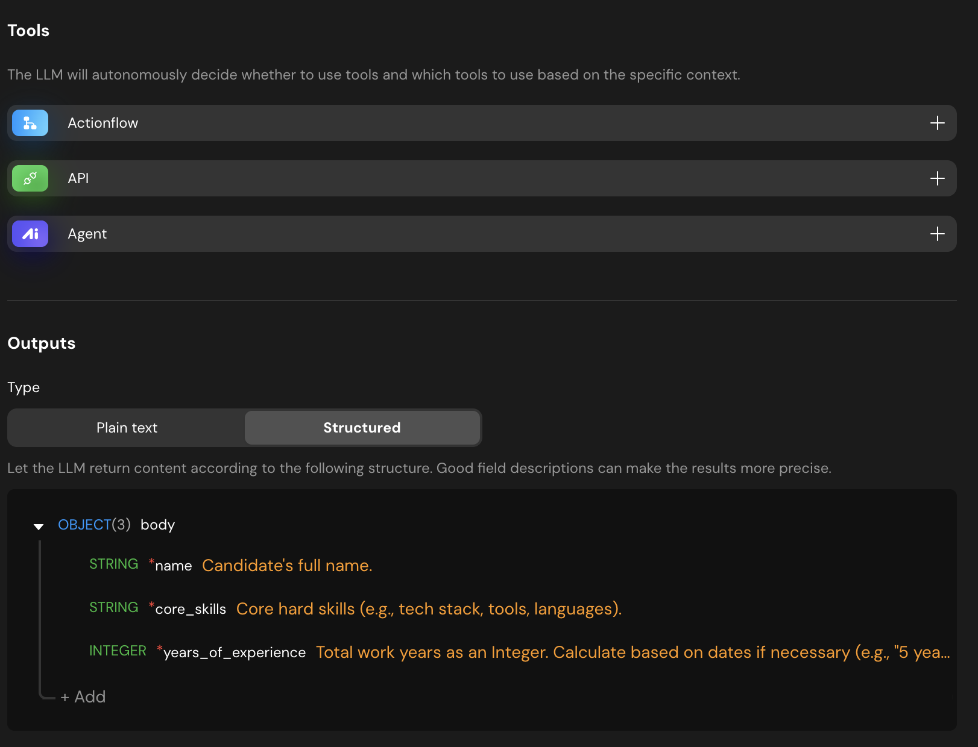Edit the name field key
This screenshot has height=747, width=978.
pos(174,566)
